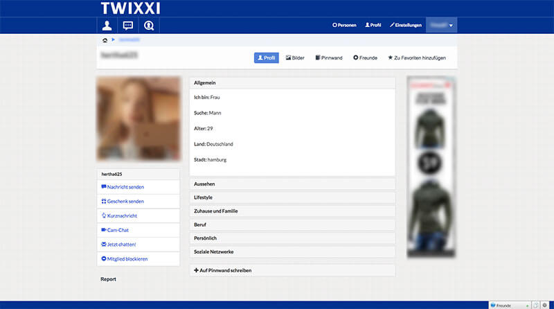
Task: Open the Freunde chat bar at bottom
Action: click(x=509, y=305)
